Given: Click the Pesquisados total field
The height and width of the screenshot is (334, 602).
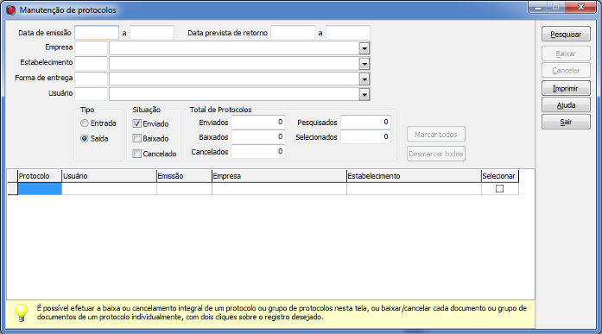Looking at the screenshot, I should [x=366, y=123].
